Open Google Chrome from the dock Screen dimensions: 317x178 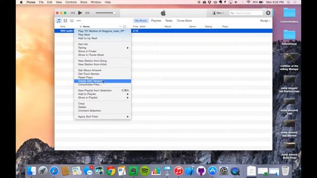110,171
